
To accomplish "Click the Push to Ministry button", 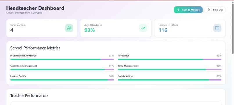I will pos(188,10).
